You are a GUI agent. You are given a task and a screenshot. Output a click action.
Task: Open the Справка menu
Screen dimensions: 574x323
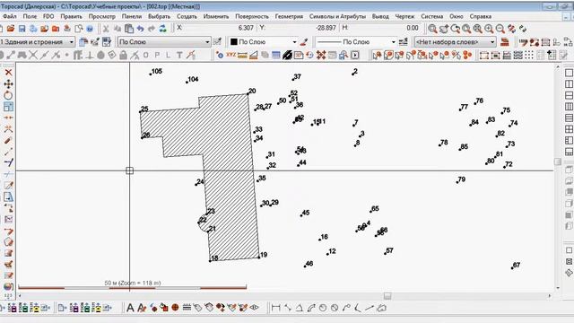(481, 16)
